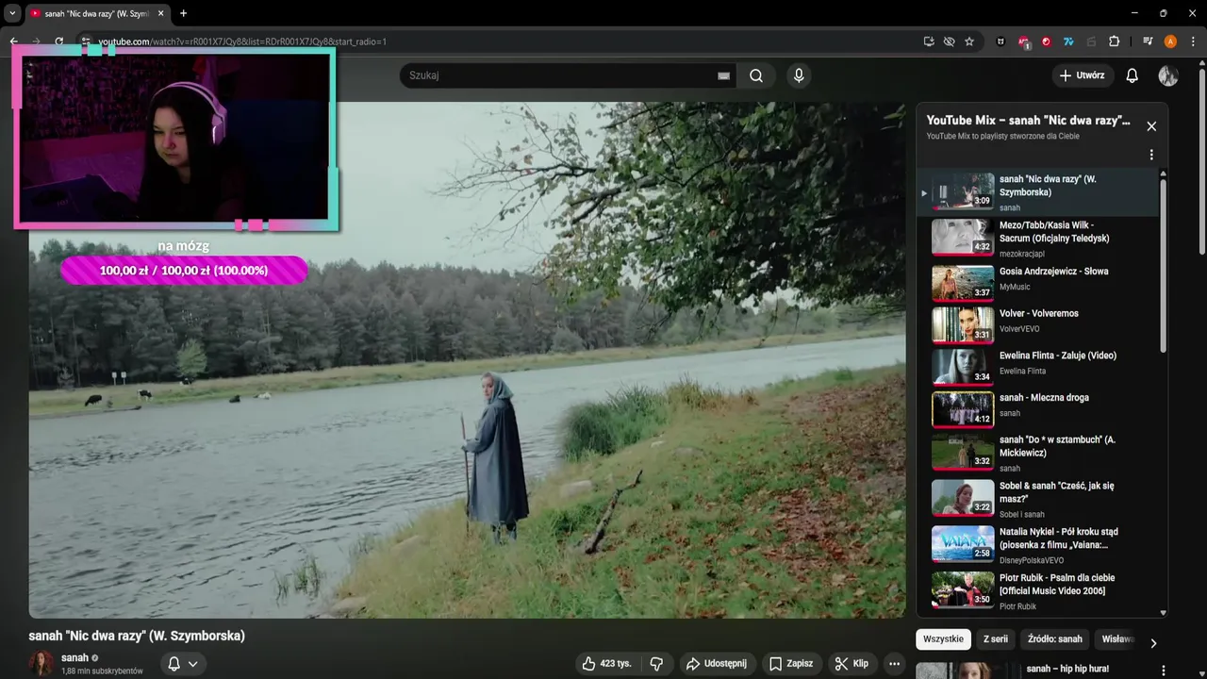Play 'Mezo/Tabb/Kasia Wilk - Sacrum' from playlist
1207x679 pixels.
tap(1037, 239)
